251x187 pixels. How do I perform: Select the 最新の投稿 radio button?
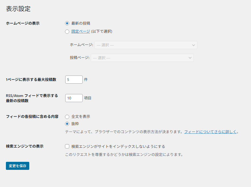point(67,23)
